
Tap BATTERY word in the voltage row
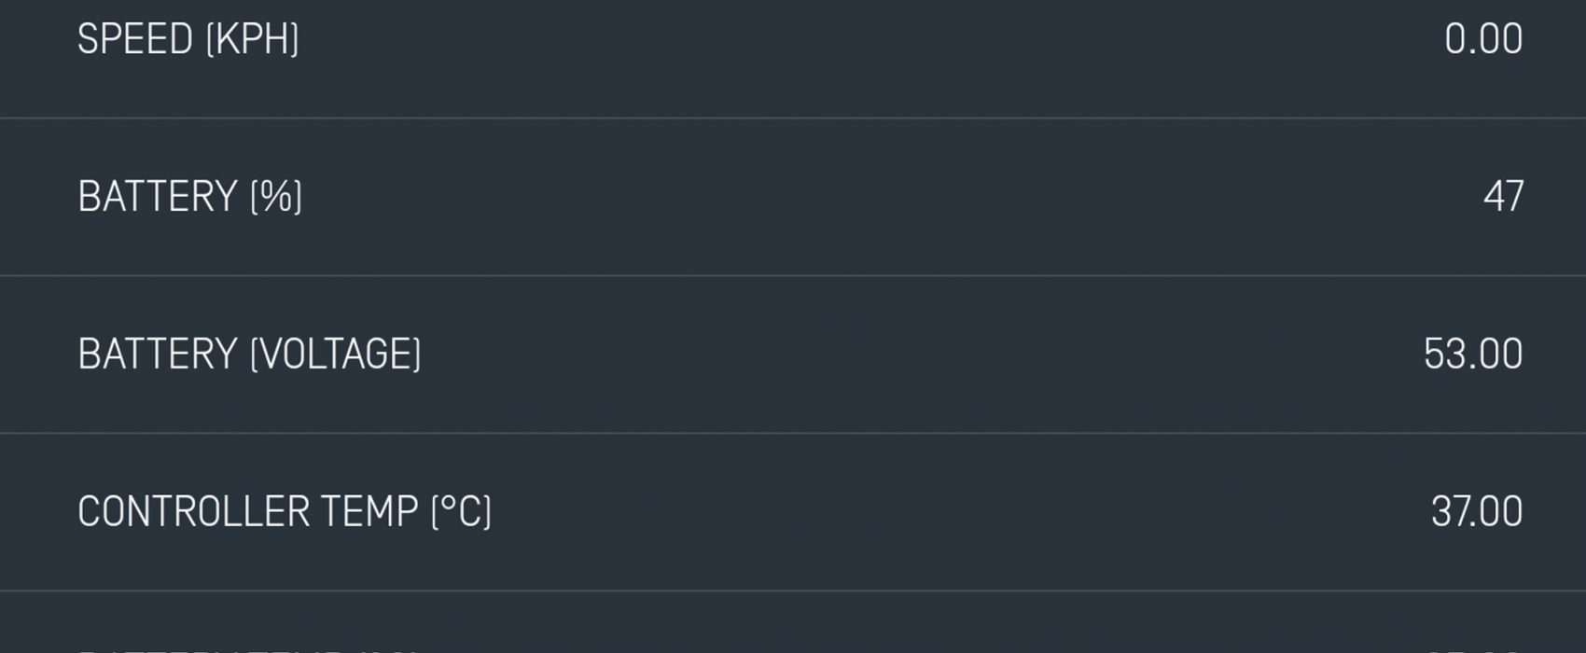point(158,354)
